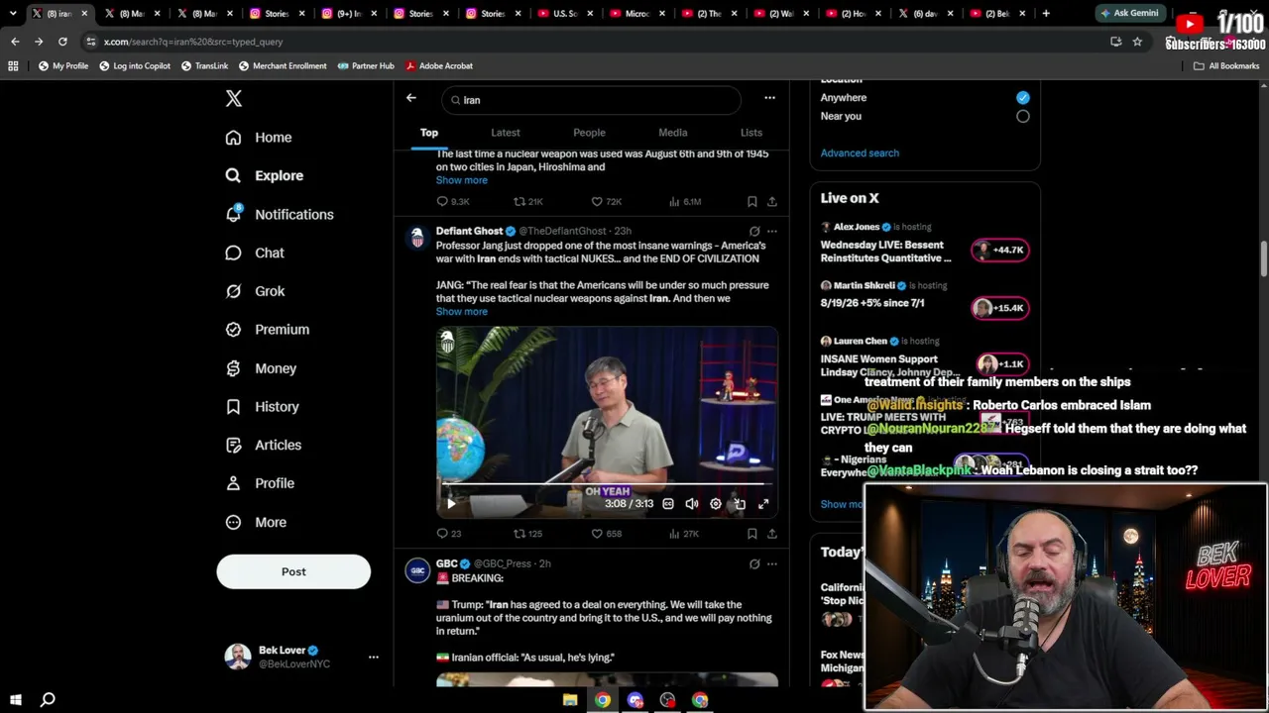
Task: Open Bek Lover account menu dots
Action: [x=374, y=657]
